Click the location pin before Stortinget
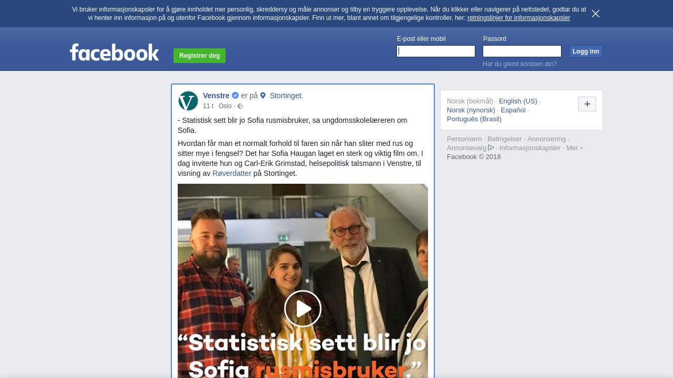673x378 pixels. 263,96
